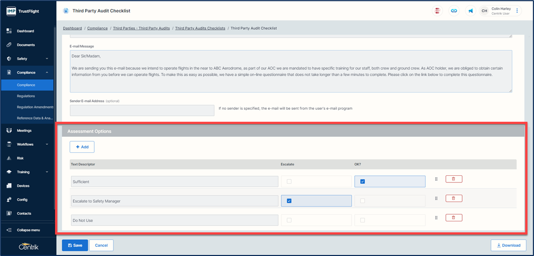The image size is (534, 256).
Task: Uncheck OK? checkbox for Sufficient row
Action: click(x=362, y=181)
